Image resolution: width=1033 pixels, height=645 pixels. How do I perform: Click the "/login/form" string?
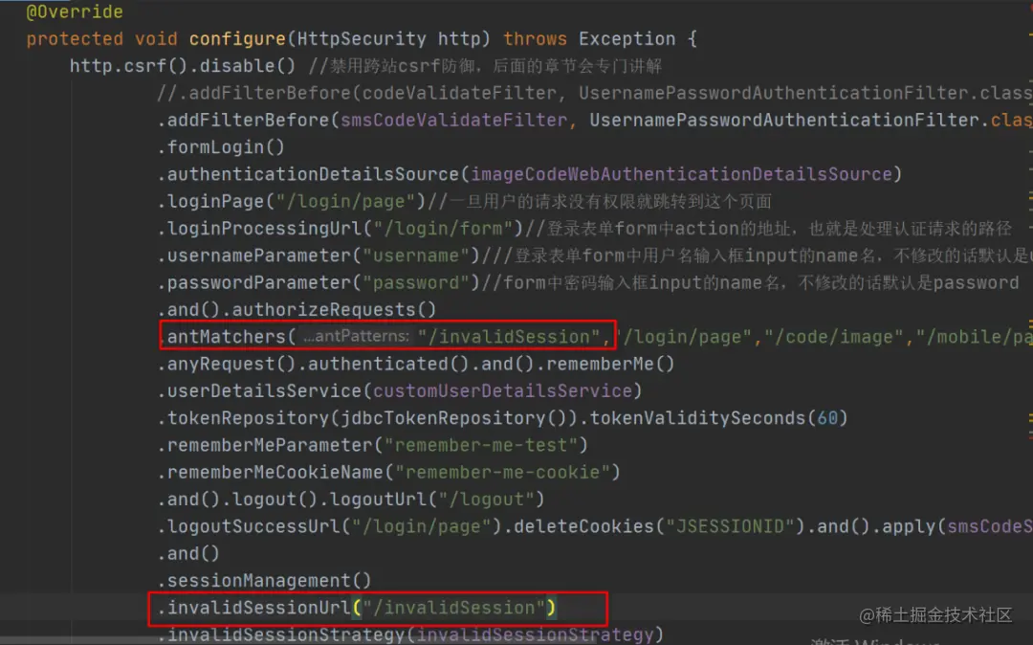[443, 228]
